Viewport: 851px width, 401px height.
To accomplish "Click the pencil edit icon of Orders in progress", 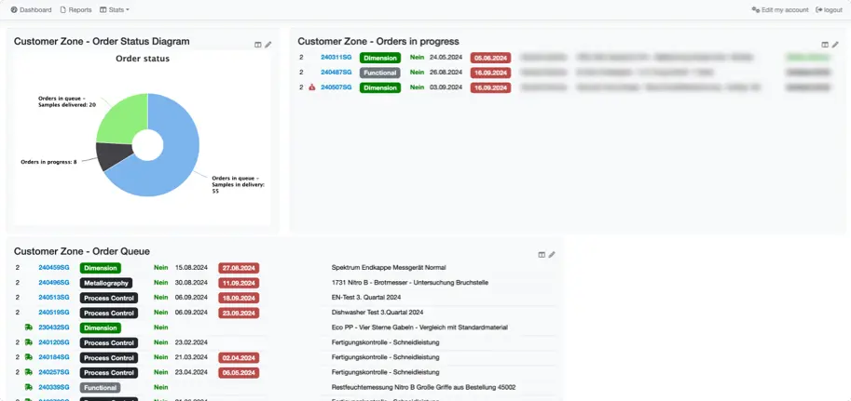I will click(x=835, y=45).
